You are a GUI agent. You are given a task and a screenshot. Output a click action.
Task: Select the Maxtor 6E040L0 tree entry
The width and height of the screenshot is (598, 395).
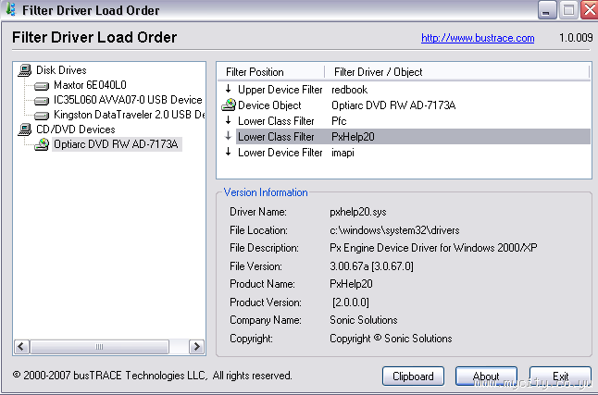coord(90,85)
